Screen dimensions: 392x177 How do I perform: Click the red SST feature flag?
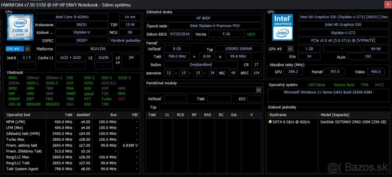pyautogui.click(x=122, y=99)
